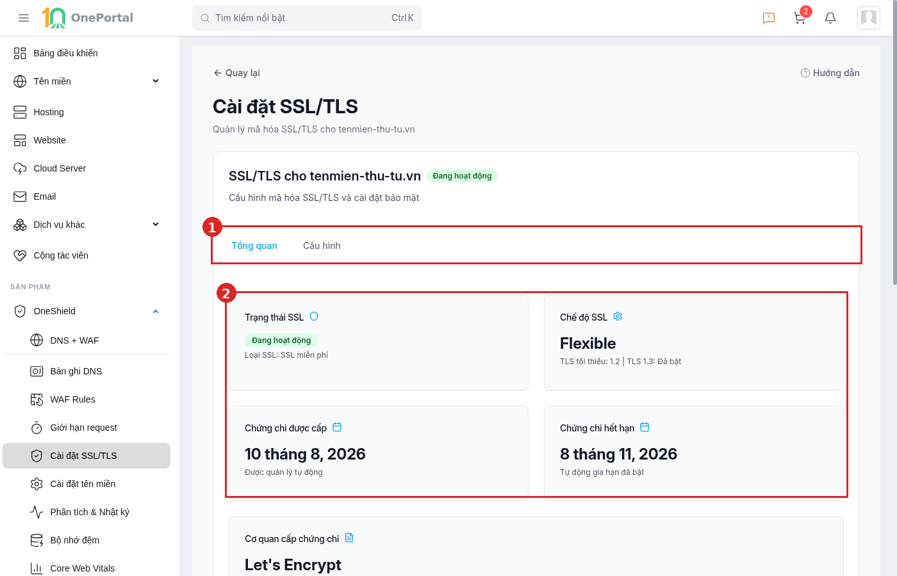This screenshot has width=897, height=576.
Task: Click Được quản lý tự động text
Action: pos(283,472)
